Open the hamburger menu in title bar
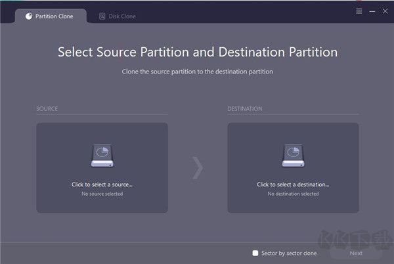The height and width of the screenshot is (264, 394). pos(359,11)
